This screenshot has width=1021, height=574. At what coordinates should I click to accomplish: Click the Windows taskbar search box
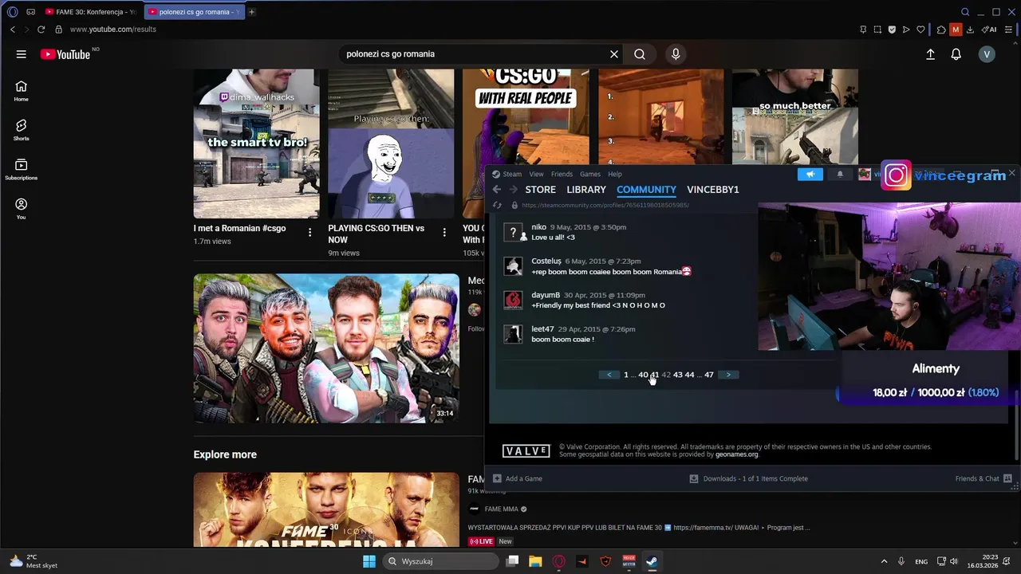[440, 561]
